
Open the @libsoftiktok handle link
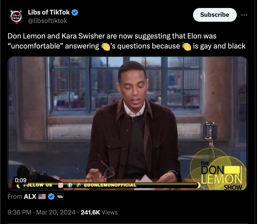(47, 21)
